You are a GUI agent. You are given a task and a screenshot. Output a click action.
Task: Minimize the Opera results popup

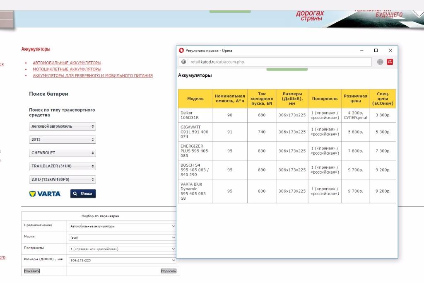point(362,50)
